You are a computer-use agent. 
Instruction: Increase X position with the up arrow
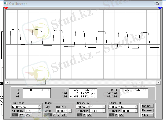[39, 110]
